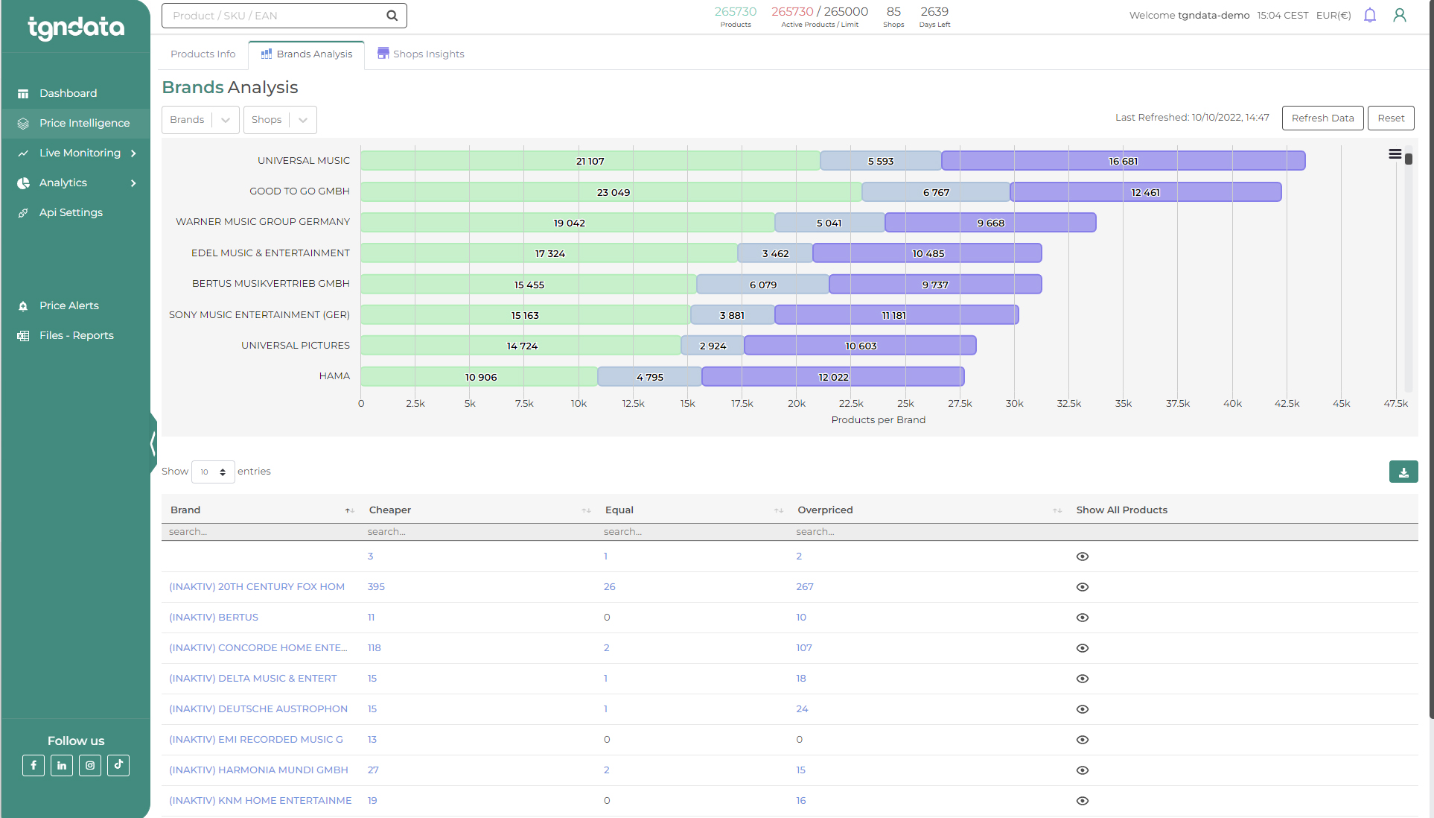
Task: Click the Reset button
Action: (1391, 118)
